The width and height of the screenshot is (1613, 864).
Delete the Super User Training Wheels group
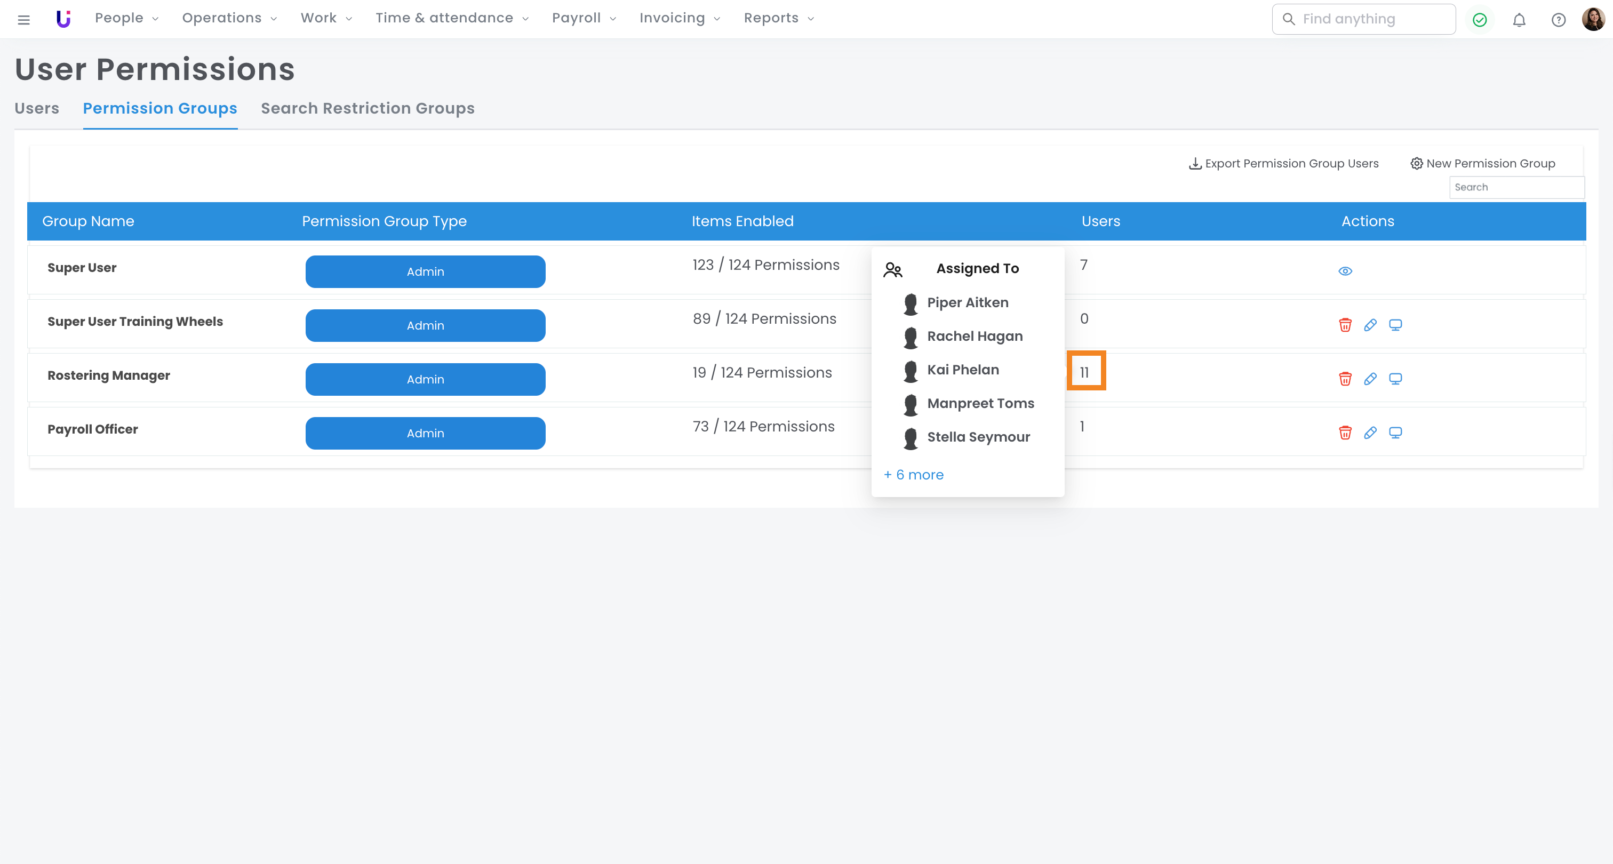1344,325
